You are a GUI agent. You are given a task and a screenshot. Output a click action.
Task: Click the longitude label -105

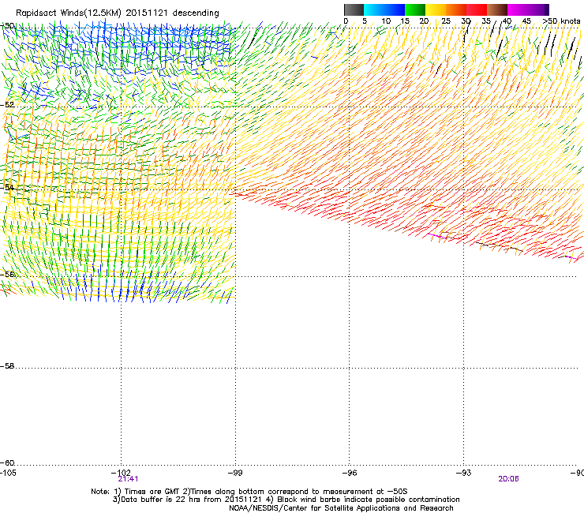click(x=8, y=473)
